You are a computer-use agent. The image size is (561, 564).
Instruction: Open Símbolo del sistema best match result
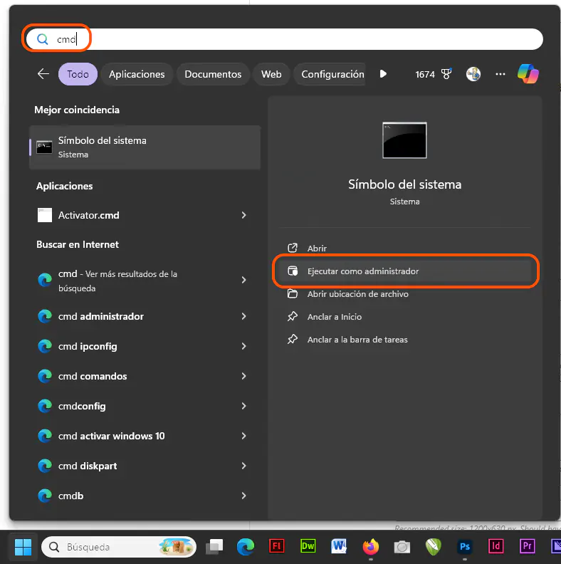click(x=145, y=147)
